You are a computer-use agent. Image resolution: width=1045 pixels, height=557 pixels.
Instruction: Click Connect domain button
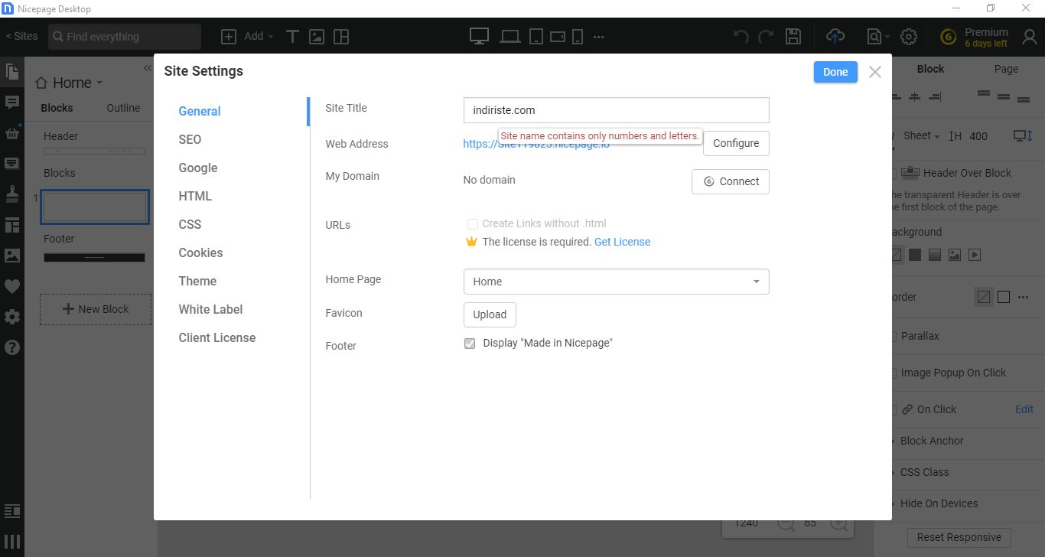coord(731,181)
